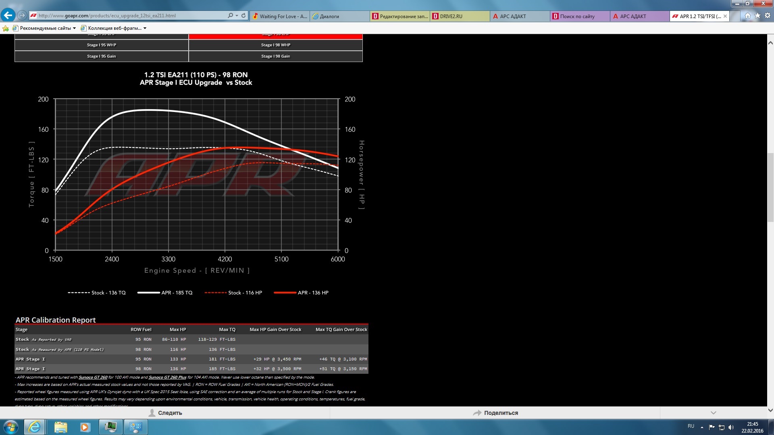Select Stage I 98 WHP chart

tap(276, 45)
